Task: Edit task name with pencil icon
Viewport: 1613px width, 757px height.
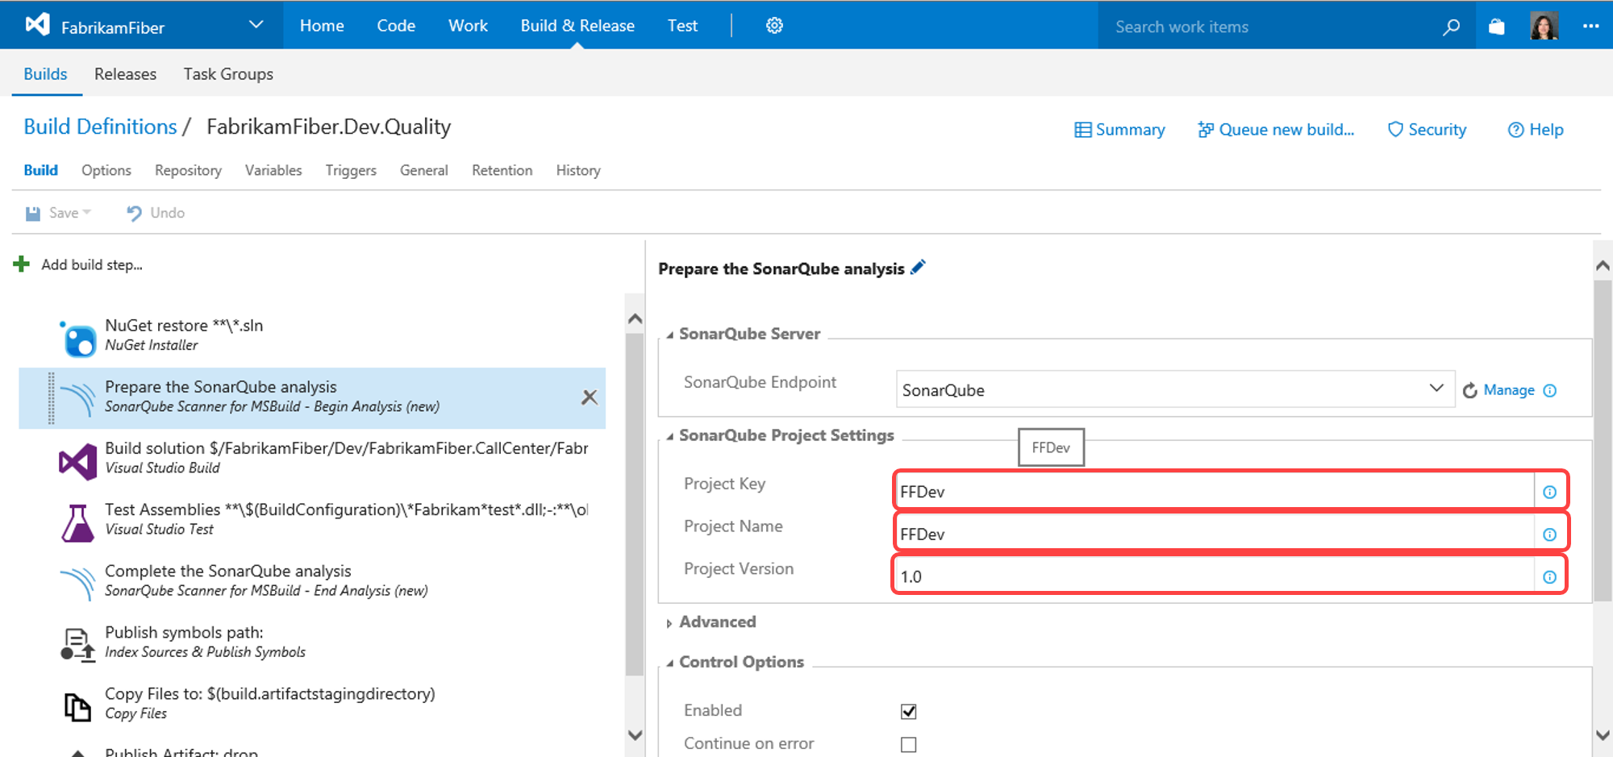Action: click(918, 268)
